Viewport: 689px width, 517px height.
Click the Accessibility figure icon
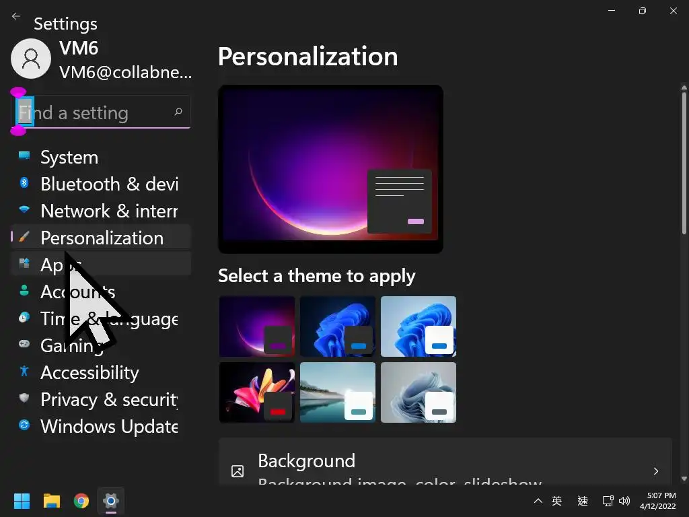[x=24, y=371]
